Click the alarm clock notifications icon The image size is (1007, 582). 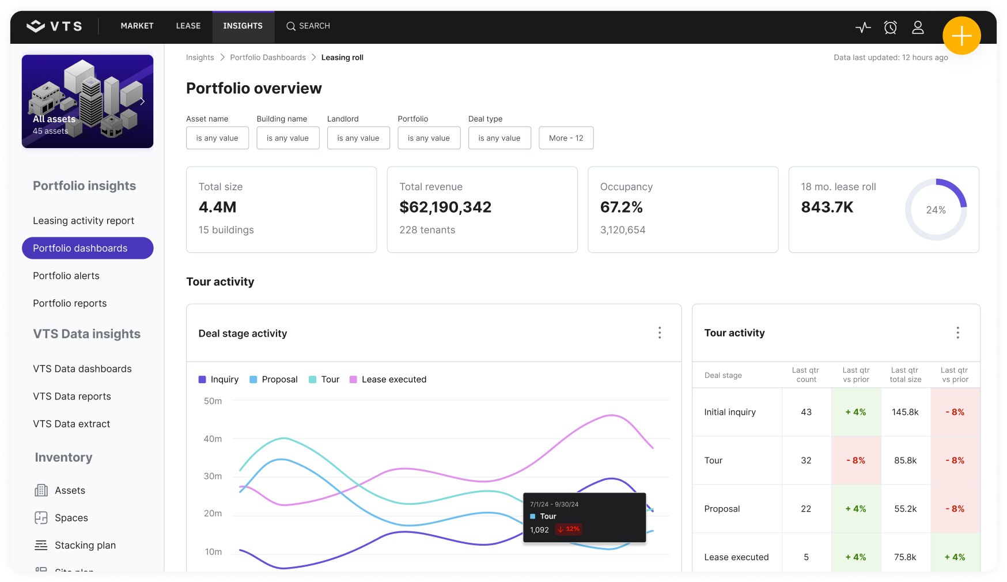[x=891, y=27]
